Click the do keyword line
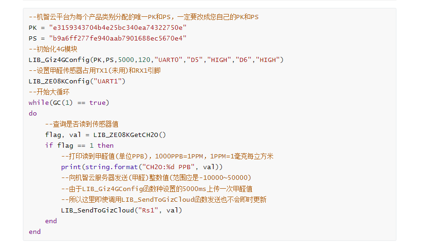 [33, 113]
